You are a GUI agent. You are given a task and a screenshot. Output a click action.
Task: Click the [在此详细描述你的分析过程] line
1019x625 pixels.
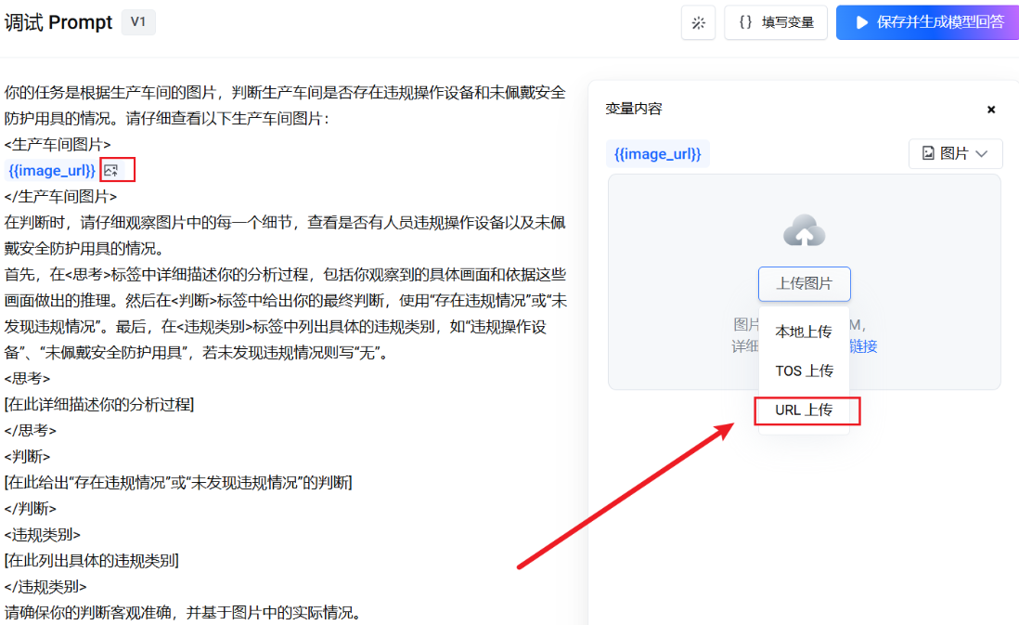pyautogui.click(x=99, y=405)
